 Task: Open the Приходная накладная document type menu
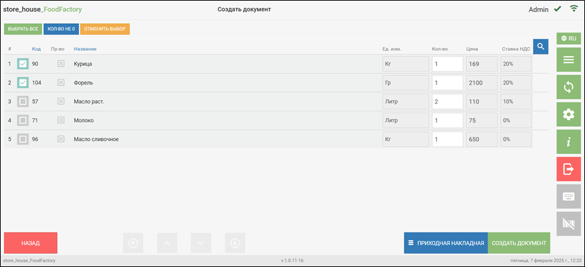[x=446, y=243]
